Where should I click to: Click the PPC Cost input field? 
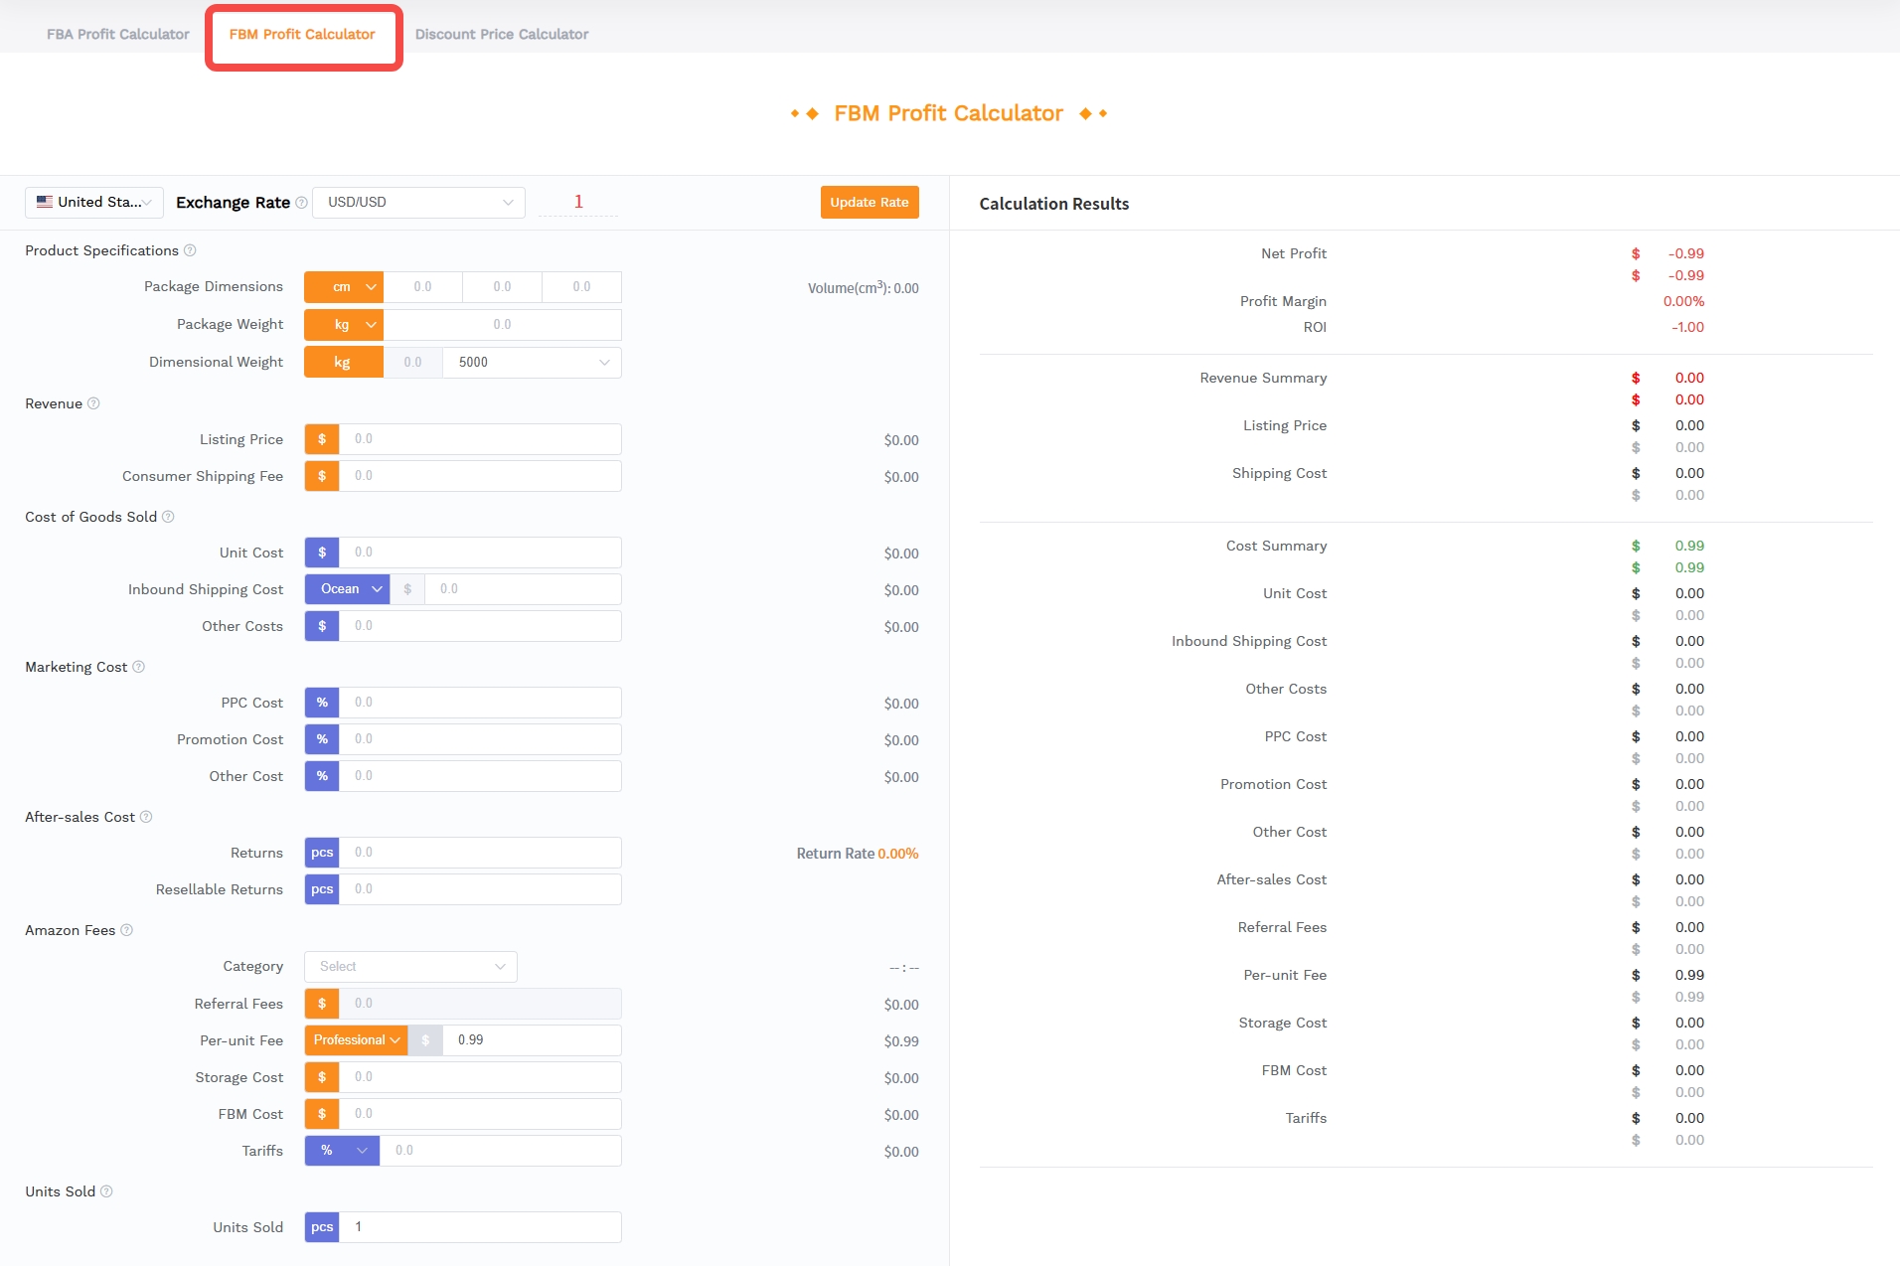[480, 703]
